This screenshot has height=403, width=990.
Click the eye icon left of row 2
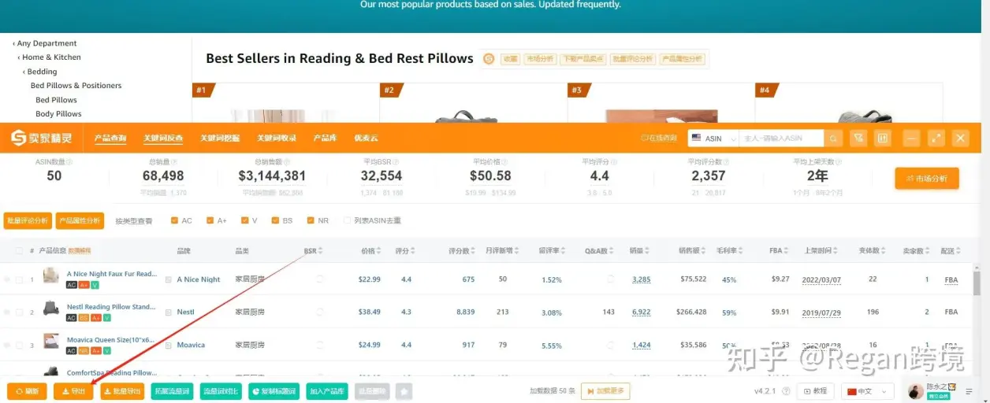[7, 312]
